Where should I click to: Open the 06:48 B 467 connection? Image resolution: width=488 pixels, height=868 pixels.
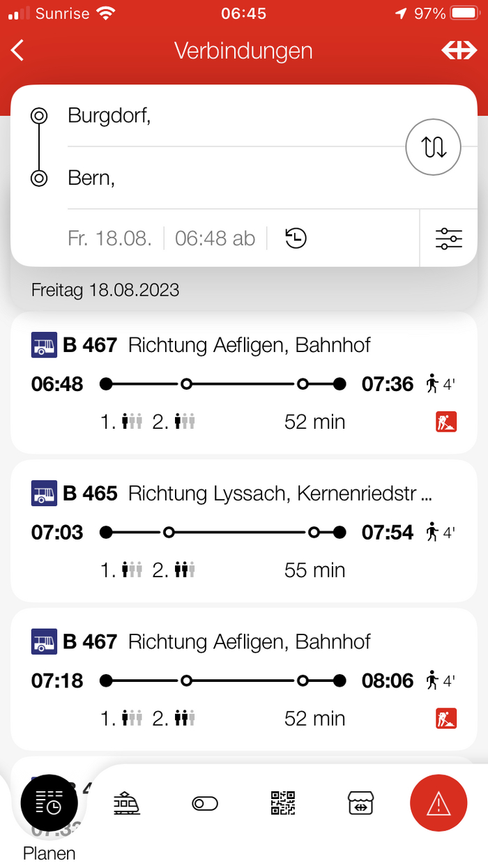(x=243, y=383)
